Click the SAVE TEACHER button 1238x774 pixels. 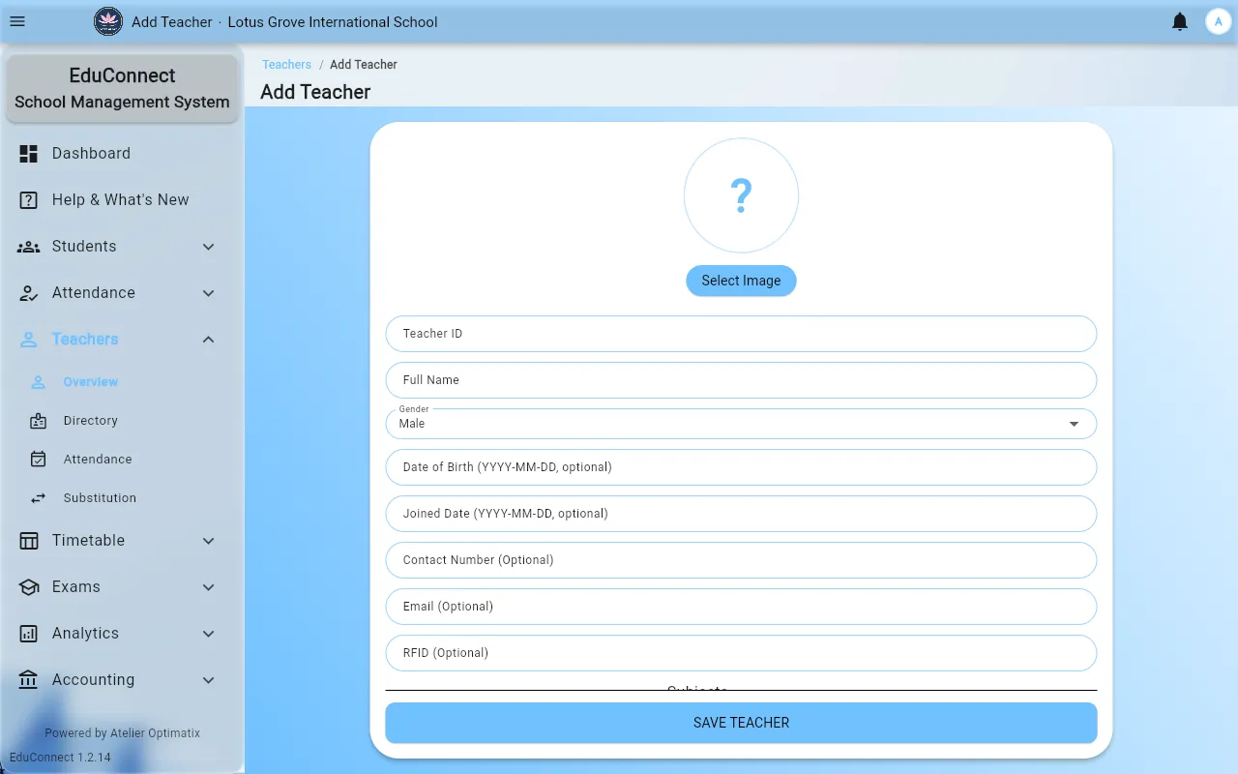coord(741,723)
